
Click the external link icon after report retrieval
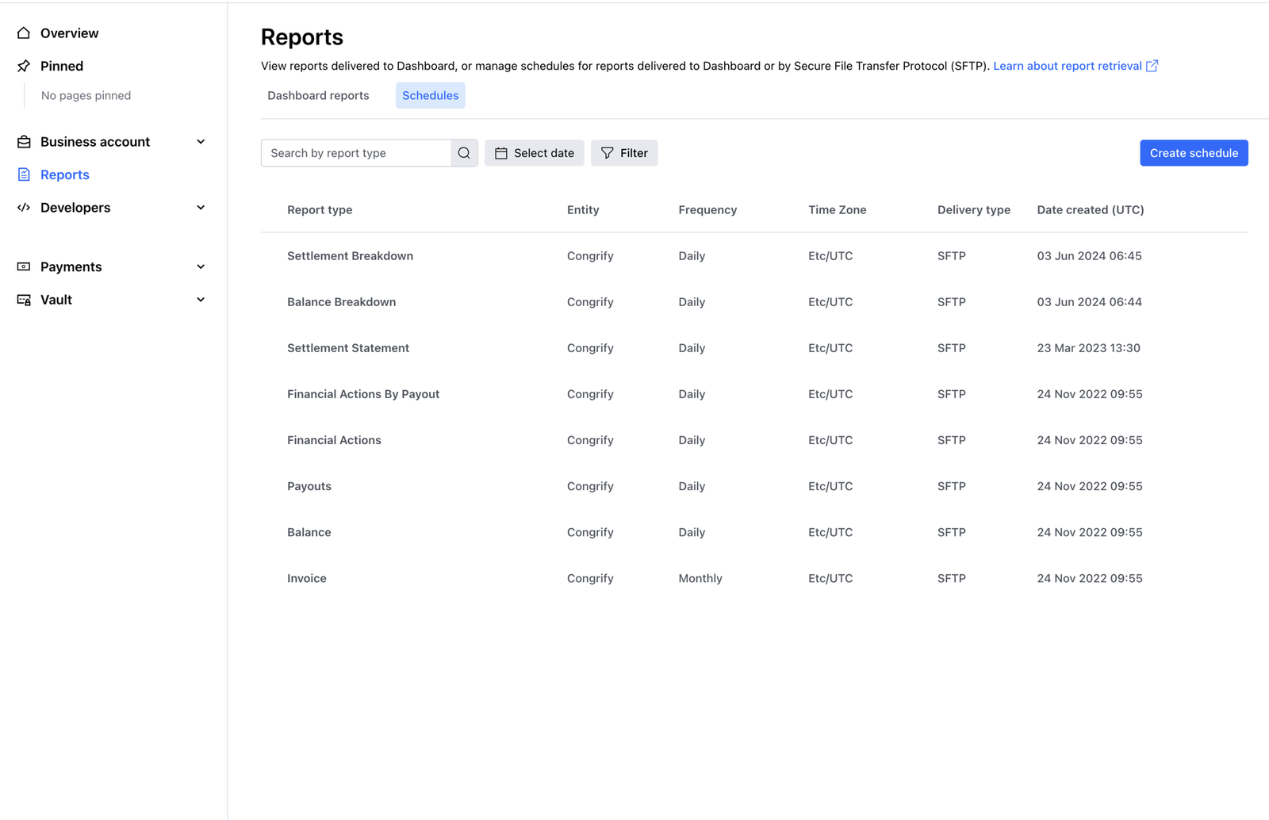coord(1152,66)
